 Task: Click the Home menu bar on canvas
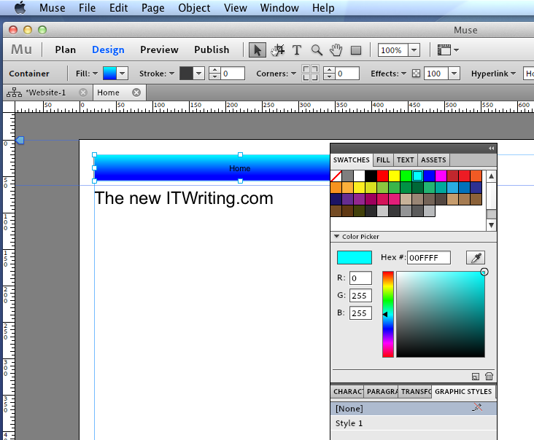212,168
